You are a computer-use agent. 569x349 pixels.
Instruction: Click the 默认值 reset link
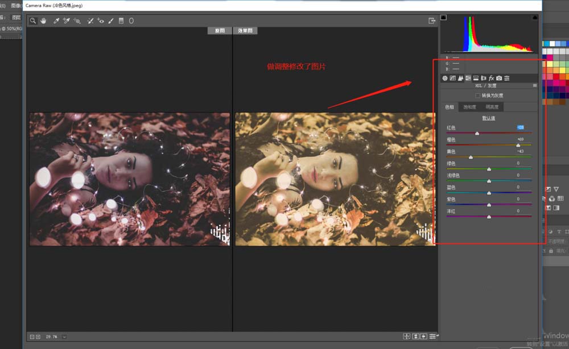tap(488, 118)
